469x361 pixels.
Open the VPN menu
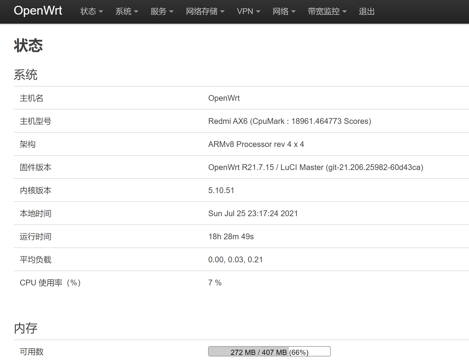245,11
